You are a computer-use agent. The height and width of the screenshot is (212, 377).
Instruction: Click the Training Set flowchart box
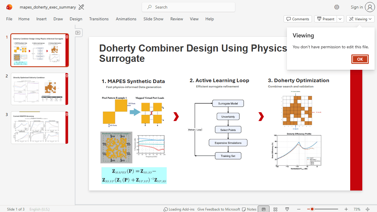coord(228,156)
